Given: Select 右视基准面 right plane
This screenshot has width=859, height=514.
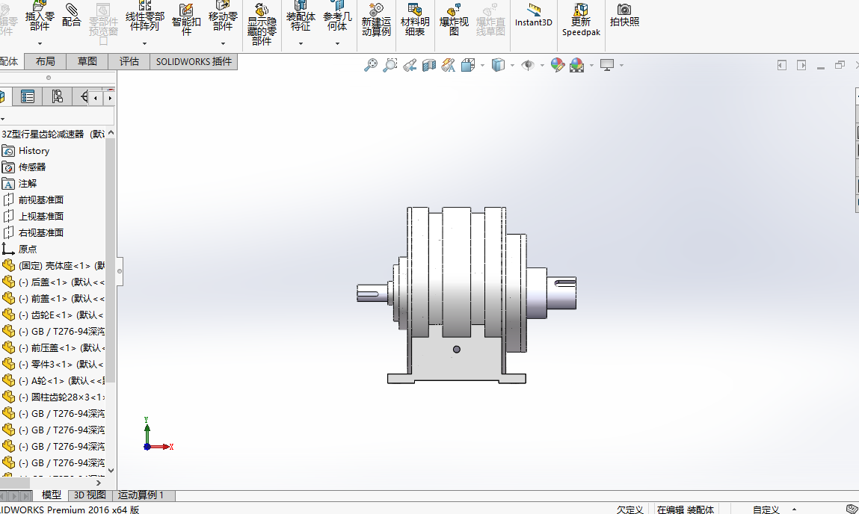Looking at the screenshot, I should [41, 232].
